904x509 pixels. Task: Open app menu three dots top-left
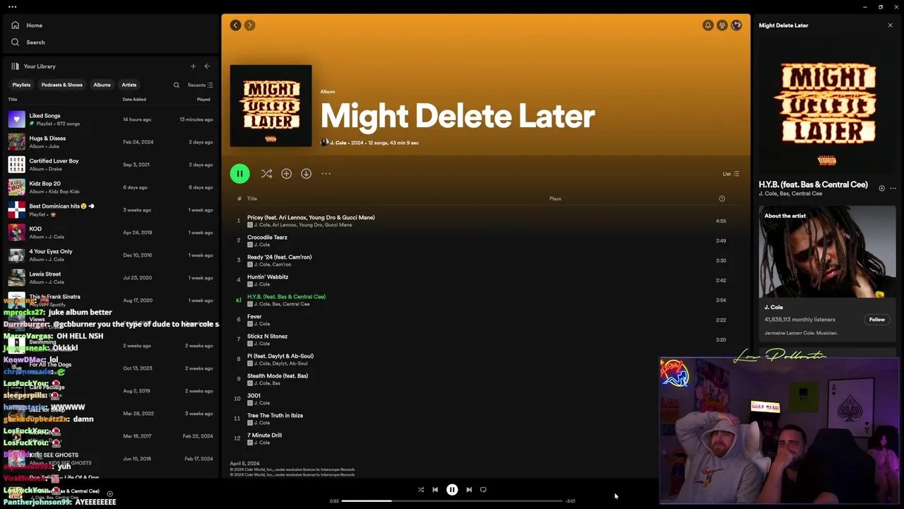click(x=12, y=7)
